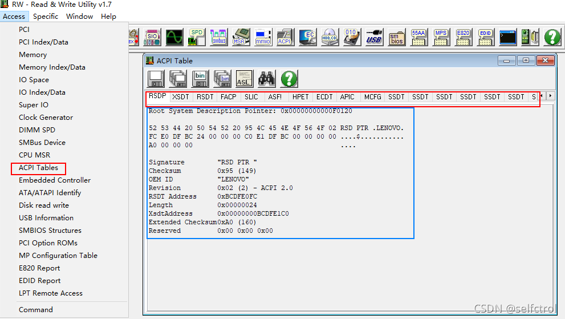Open the HDD,CD ATA identify icon
Image resolution: width=565 pixels, height=319 pixels.
[330, 37]
